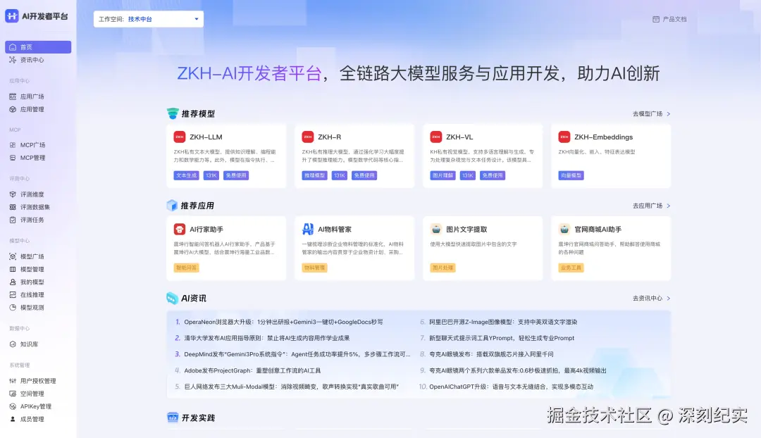Open the 模型观测 sidebar icon
The width and height of the screenshot is (761, 438).
(13, 307)
